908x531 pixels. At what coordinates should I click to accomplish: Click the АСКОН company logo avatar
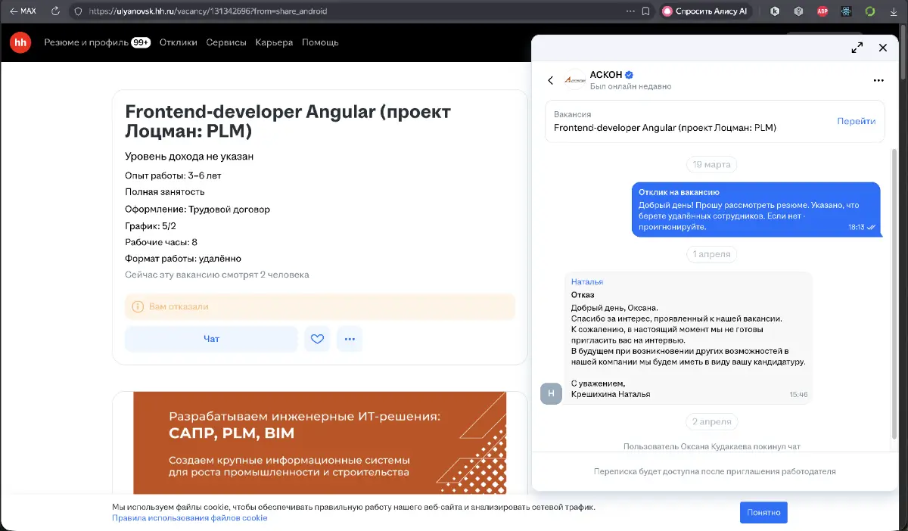[575, 79]
